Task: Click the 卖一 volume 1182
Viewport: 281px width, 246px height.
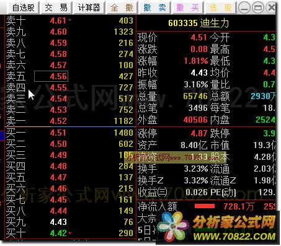Action: pos(123,121)
